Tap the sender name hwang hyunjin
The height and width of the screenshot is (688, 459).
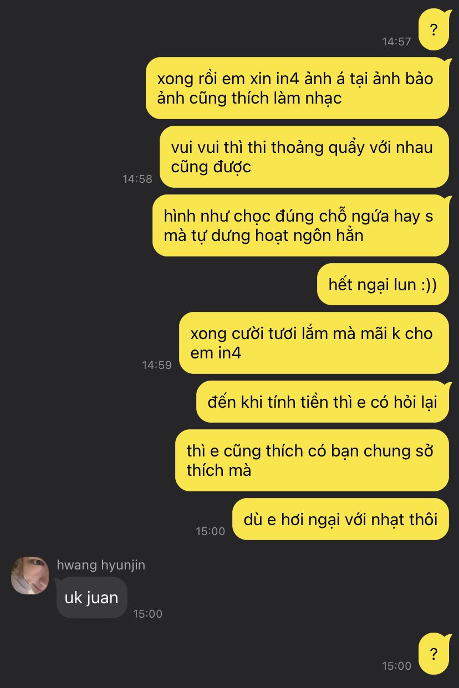coord(101,565)
